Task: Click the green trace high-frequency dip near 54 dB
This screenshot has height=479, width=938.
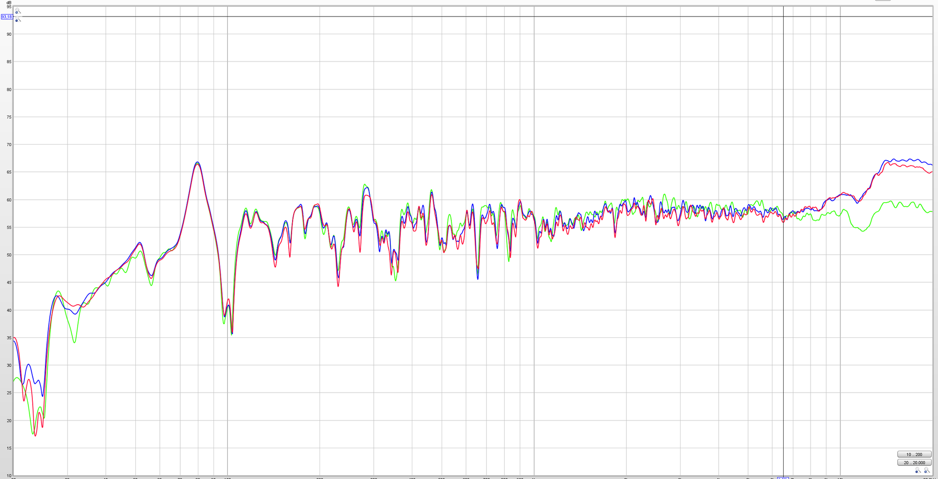Action: coord(863,230)
